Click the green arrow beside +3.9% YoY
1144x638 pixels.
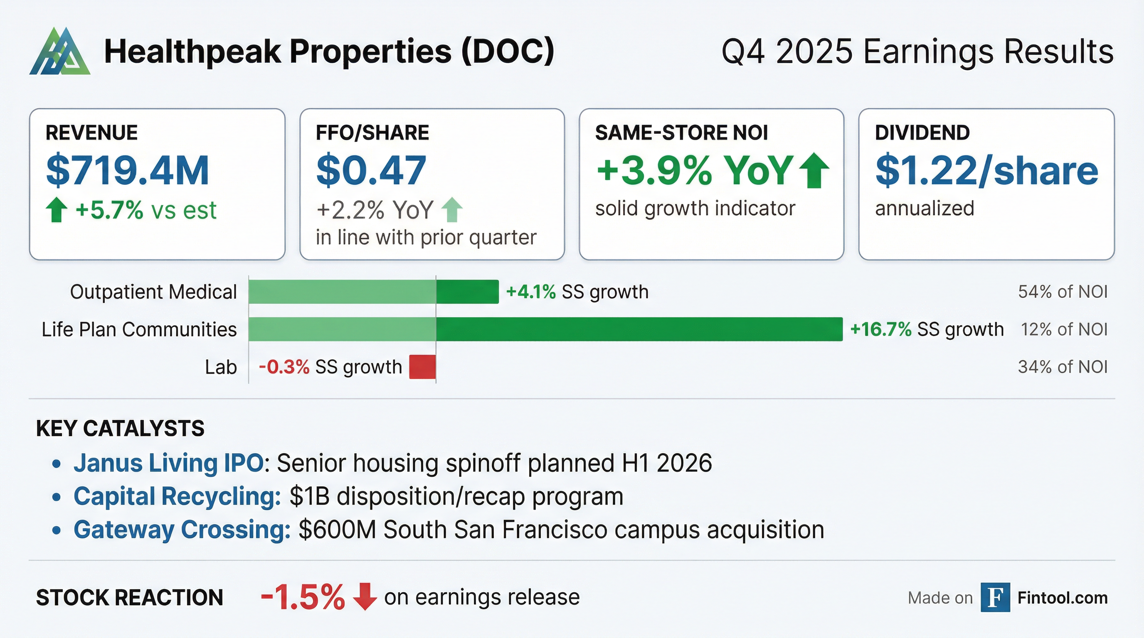[x=814, y=170]
